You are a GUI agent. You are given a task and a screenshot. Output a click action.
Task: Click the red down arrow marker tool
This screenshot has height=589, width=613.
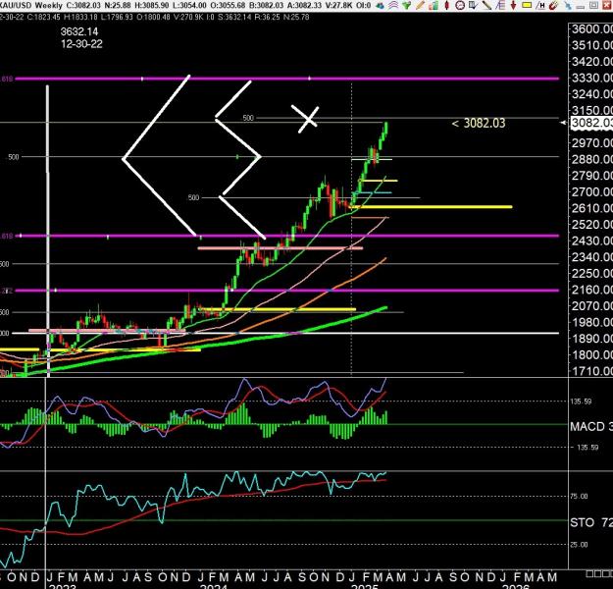513,6
